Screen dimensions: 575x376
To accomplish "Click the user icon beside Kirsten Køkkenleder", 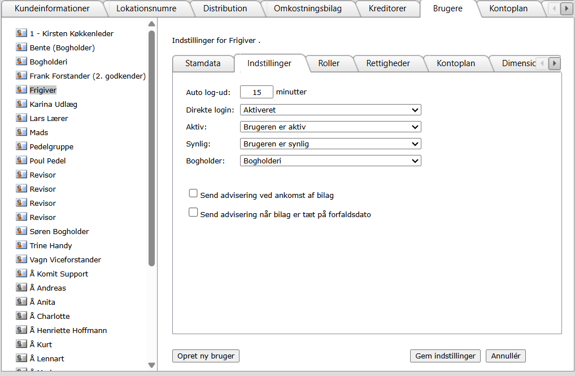I will coord(21,33).
